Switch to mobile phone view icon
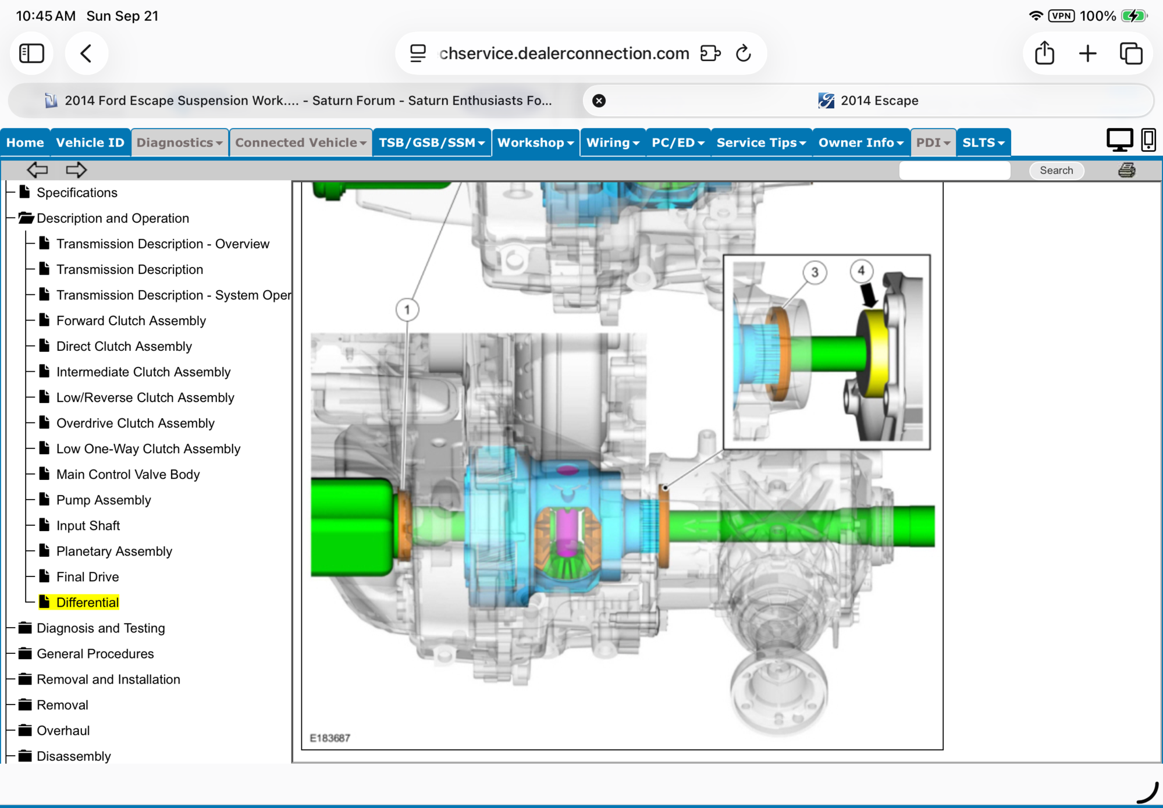This screenshot has height=808, width=1163. (1148, 140)
